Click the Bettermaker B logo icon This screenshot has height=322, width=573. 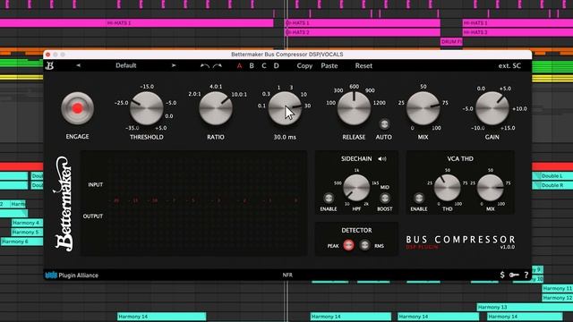click(50, 65)
